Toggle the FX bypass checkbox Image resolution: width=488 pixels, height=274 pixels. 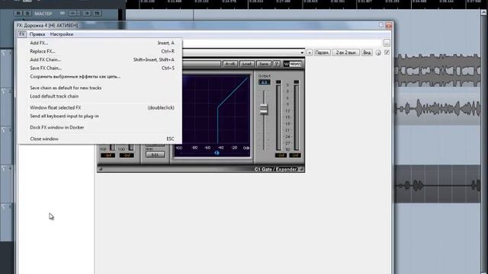point(387,53)
